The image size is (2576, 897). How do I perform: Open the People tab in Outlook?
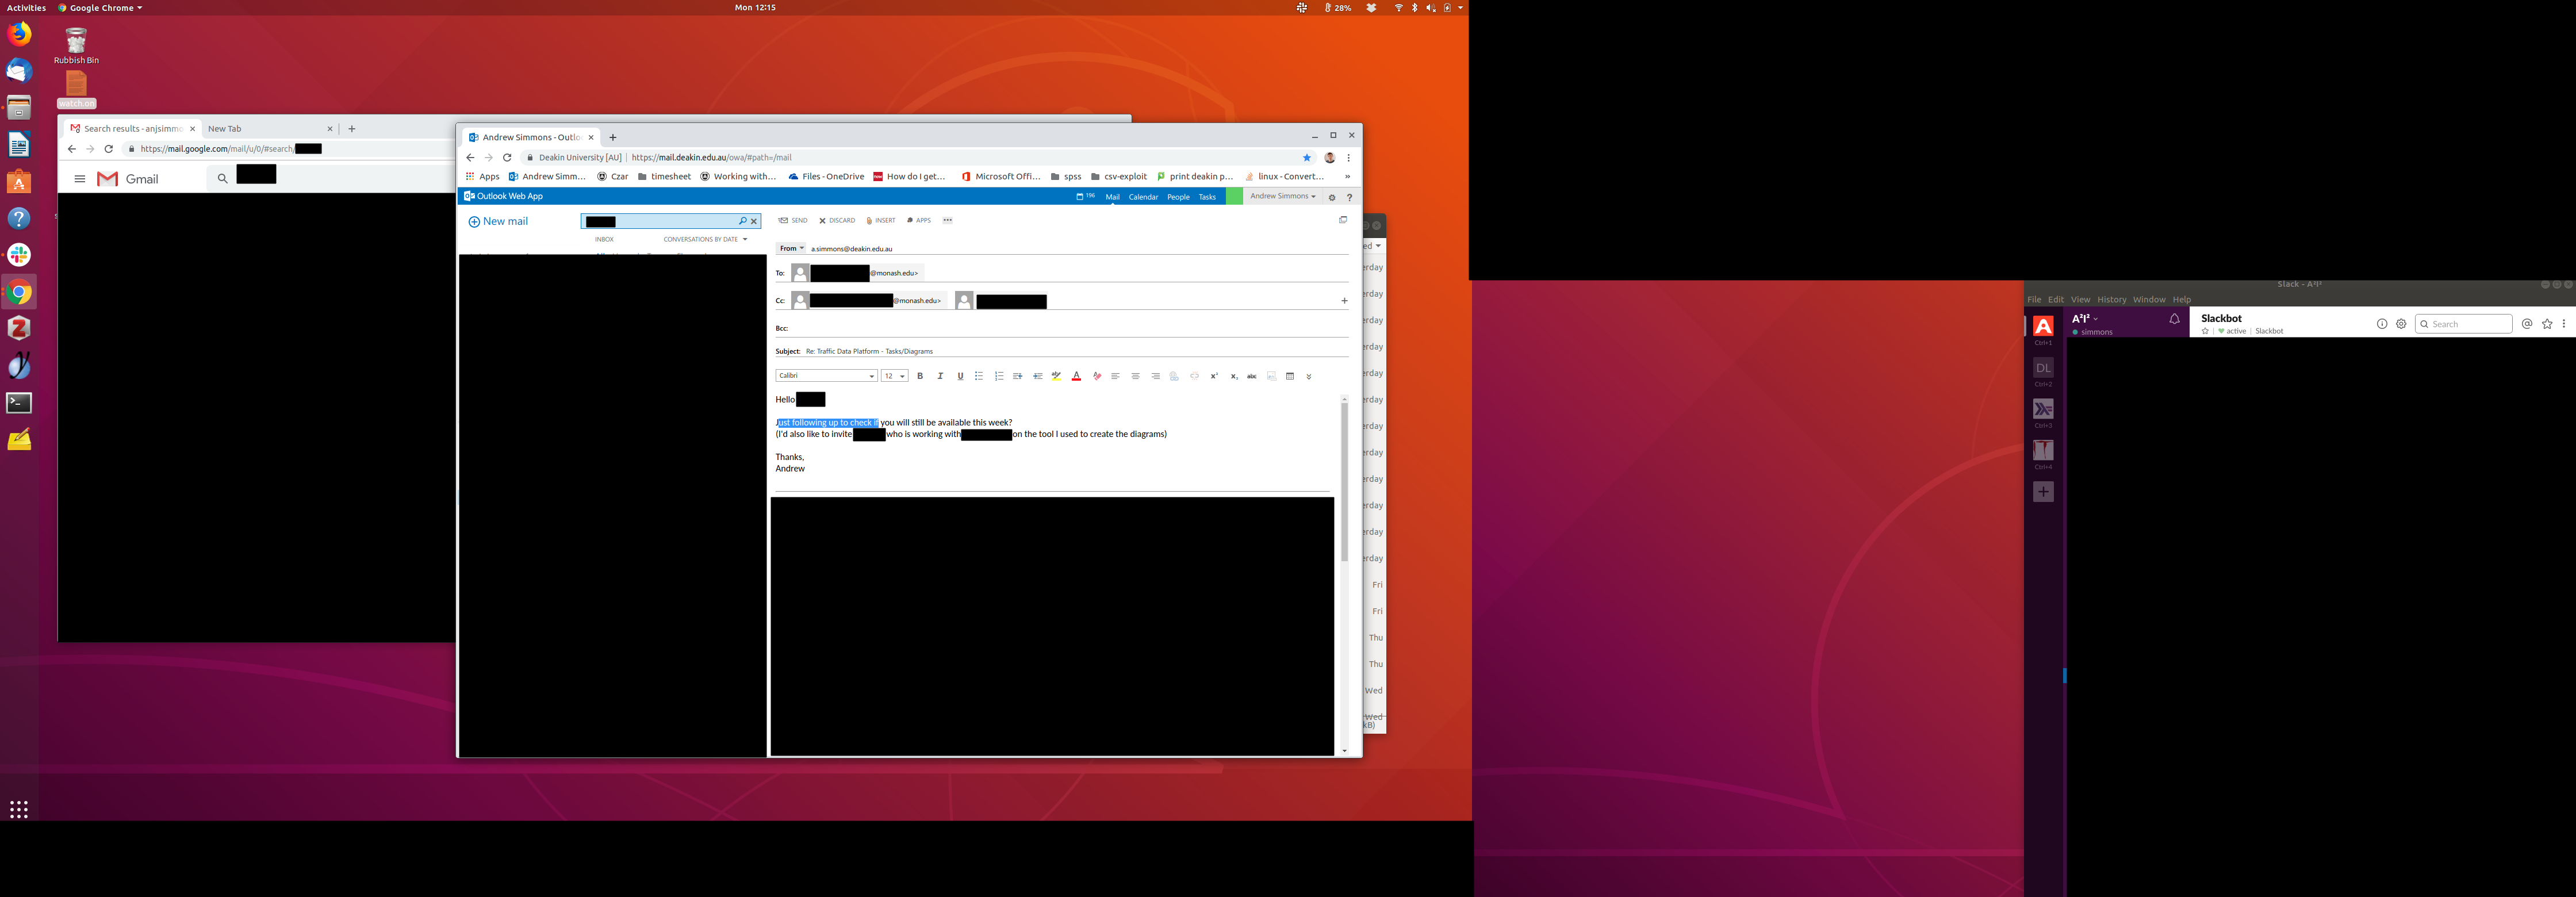(x=1178, y=197)
